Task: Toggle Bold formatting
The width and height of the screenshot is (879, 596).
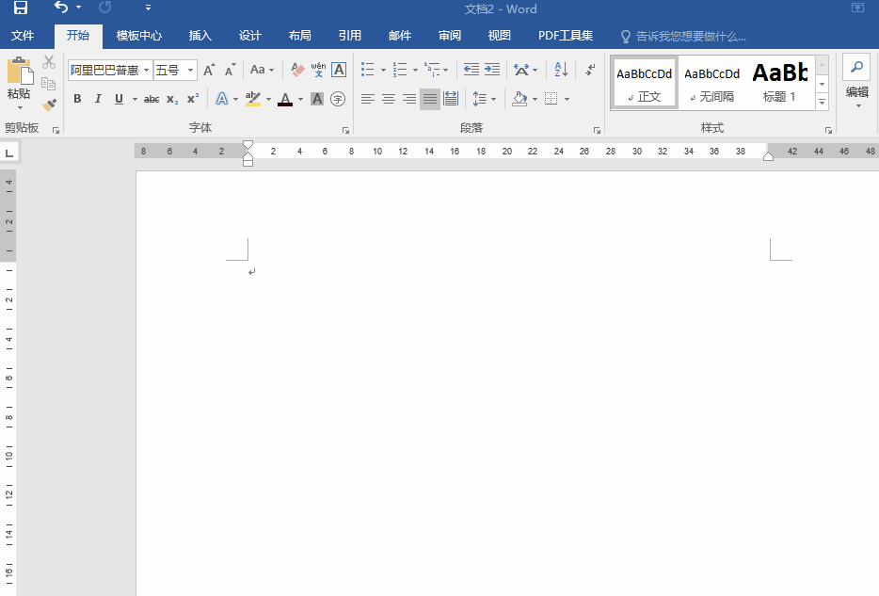Action: click(x=77, y=99)
